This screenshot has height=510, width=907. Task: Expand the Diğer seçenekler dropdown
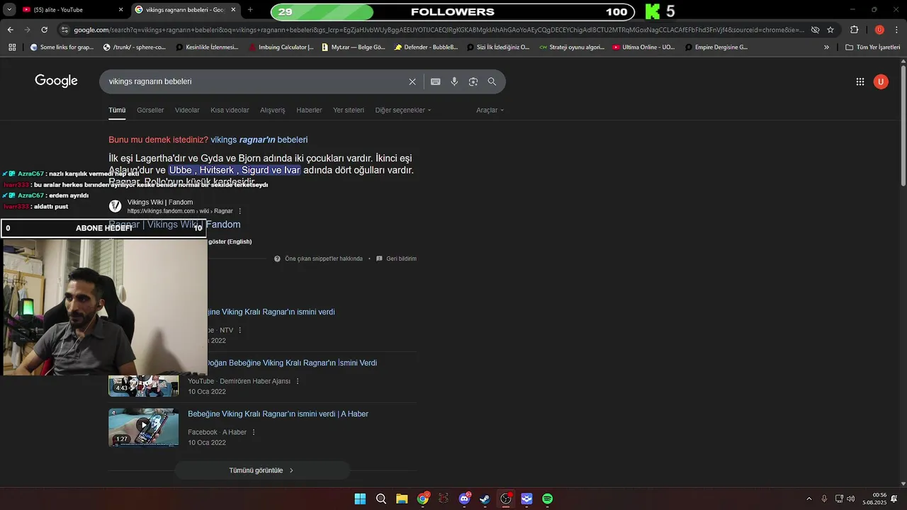(403, 110)
